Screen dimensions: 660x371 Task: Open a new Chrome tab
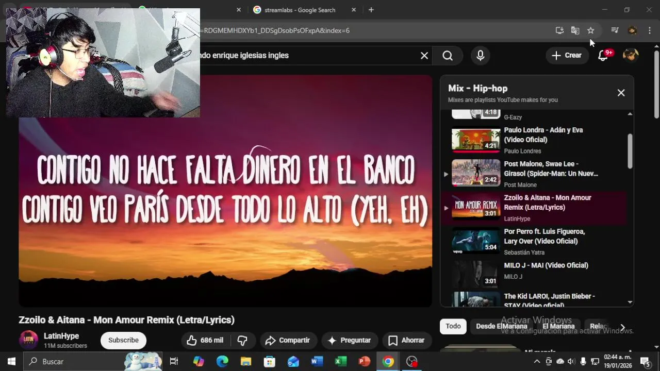pyautogui.click(x=371, y=10)
